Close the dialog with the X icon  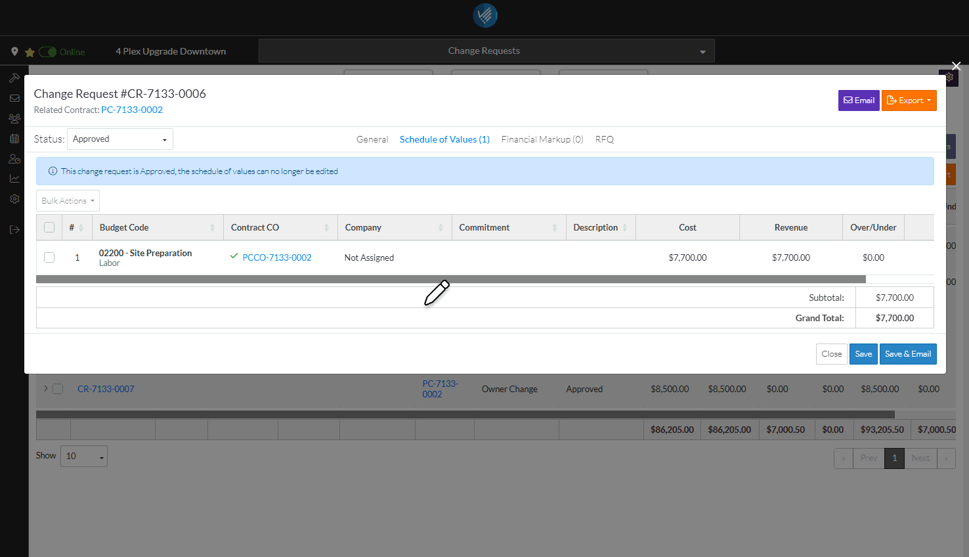[957, 66]
